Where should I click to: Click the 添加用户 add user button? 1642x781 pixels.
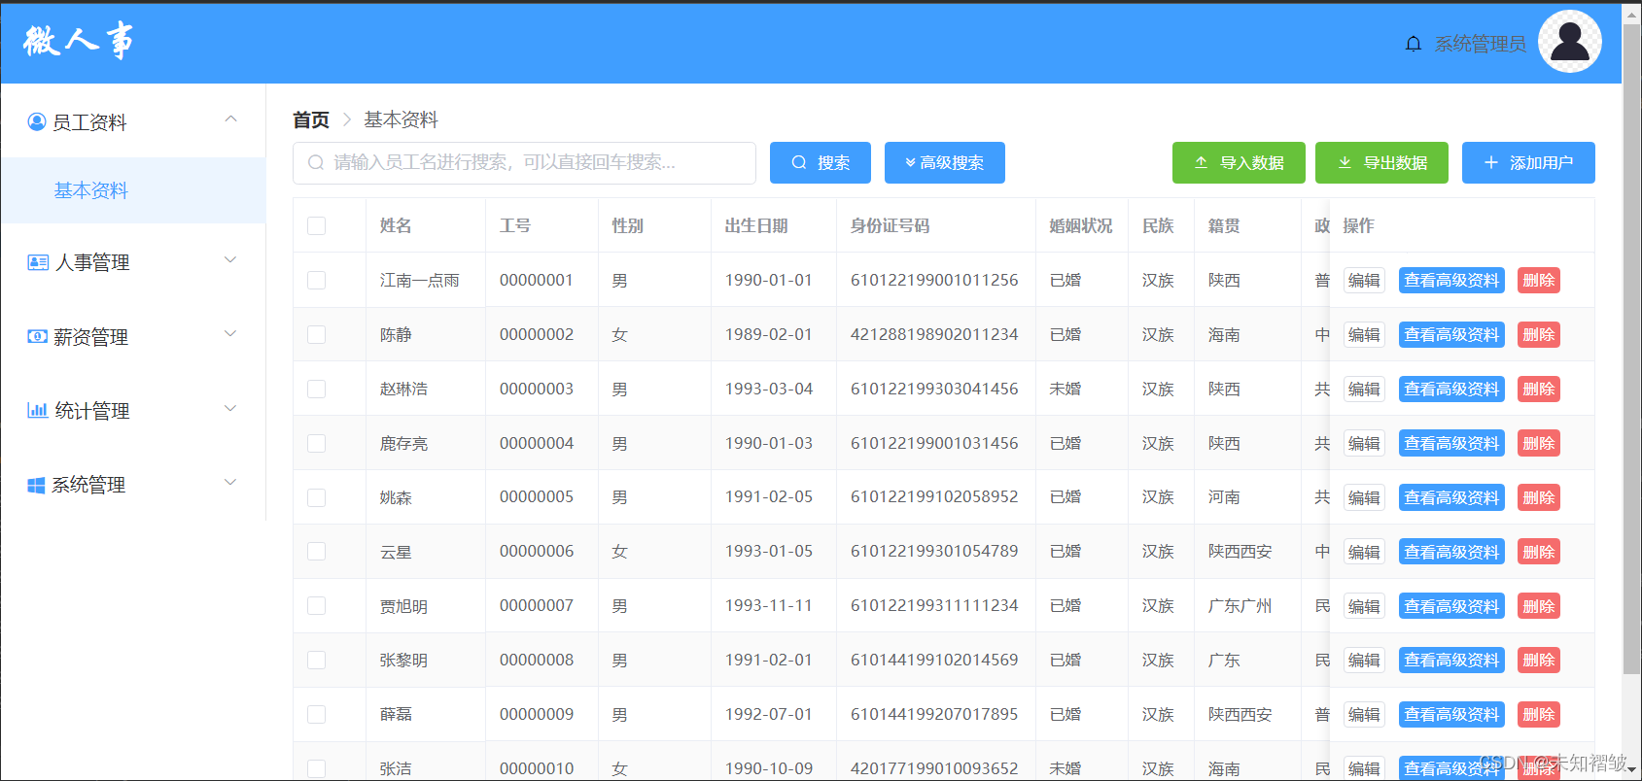pyautogui.click(x=1528, y=162)
